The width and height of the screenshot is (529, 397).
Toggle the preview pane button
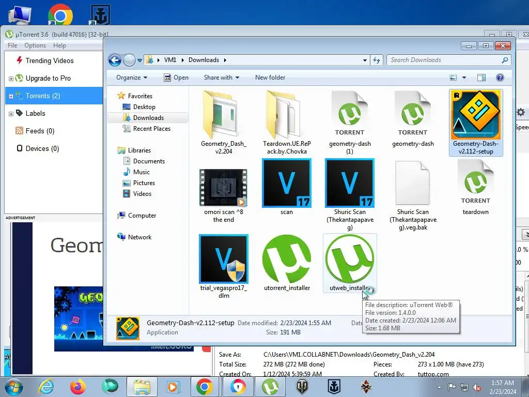pyautogui.click(x=481, y=78)
